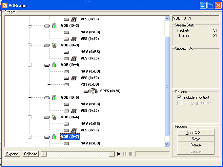Select NAV (0xBB) under VOB (ID=5)
The width and height of the screenshot is (223, 167).
(x=90, y=104)
